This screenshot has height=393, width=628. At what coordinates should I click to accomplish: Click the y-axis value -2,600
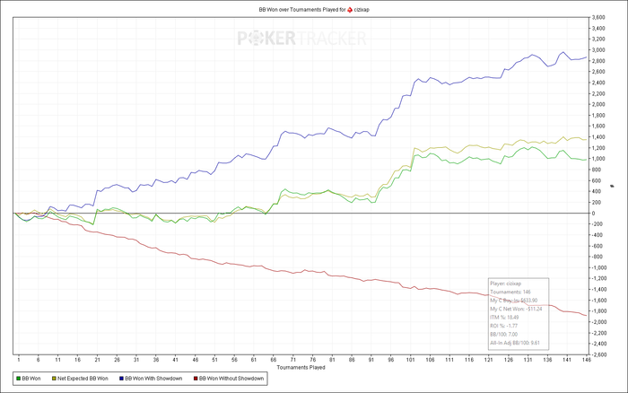(x=598, y=354)
